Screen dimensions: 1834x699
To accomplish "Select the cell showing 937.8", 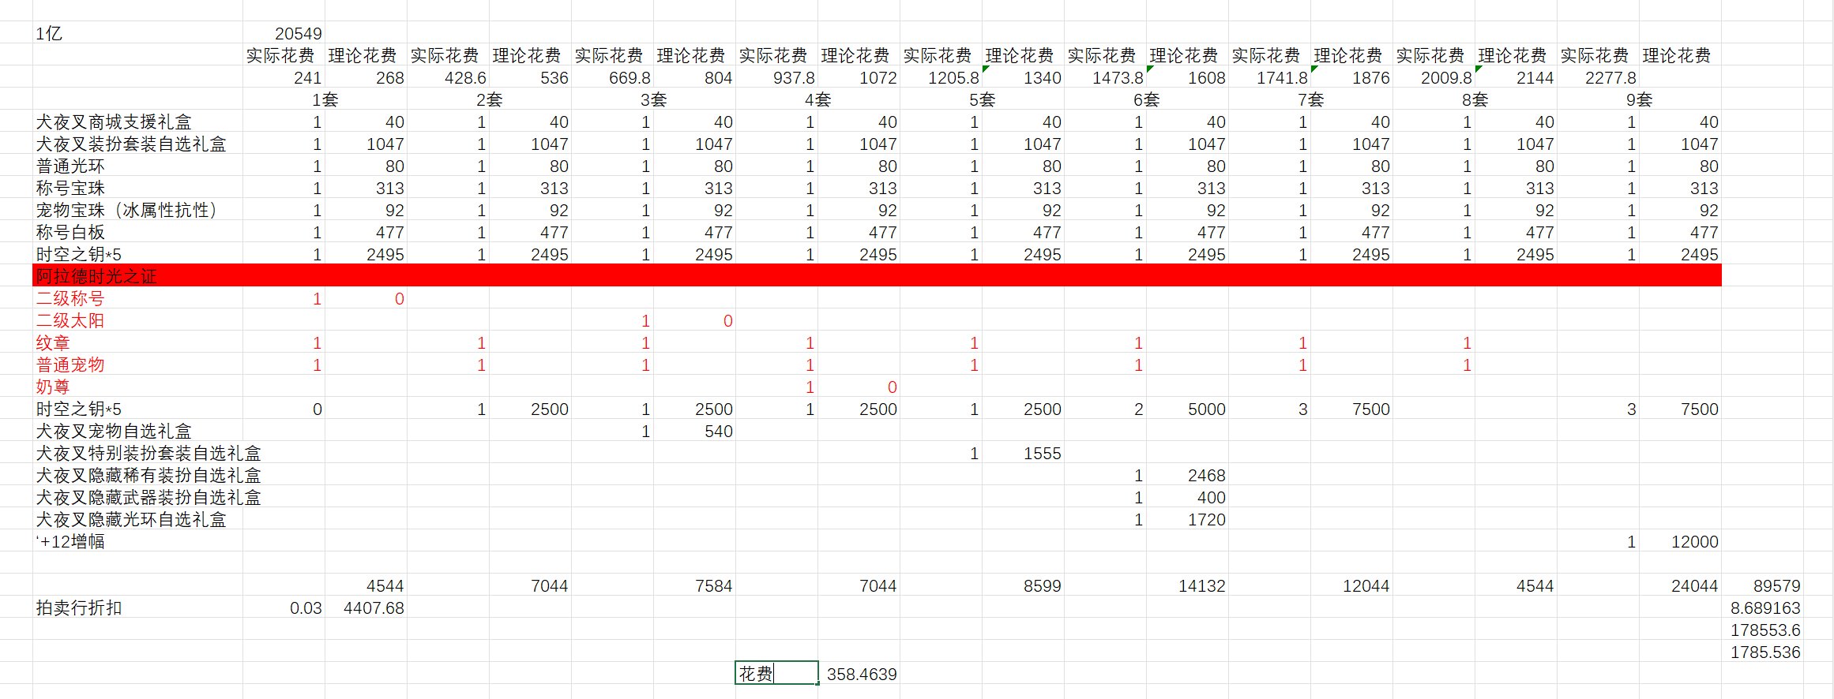I will click(777, 78).
